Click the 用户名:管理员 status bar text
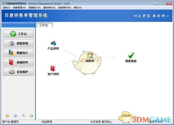174x125 pixels. (10, 122)
